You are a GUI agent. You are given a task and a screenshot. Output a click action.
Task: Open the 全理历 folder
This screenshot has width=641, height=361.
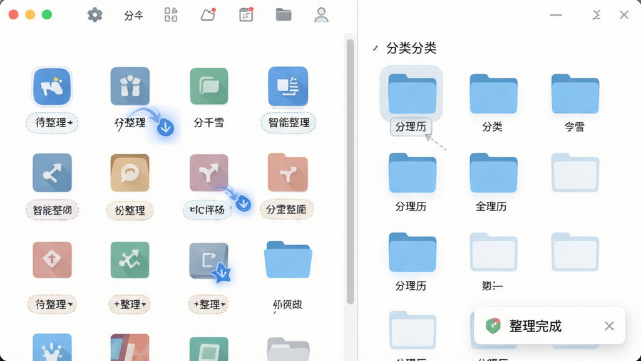click(x=493, y=173)
